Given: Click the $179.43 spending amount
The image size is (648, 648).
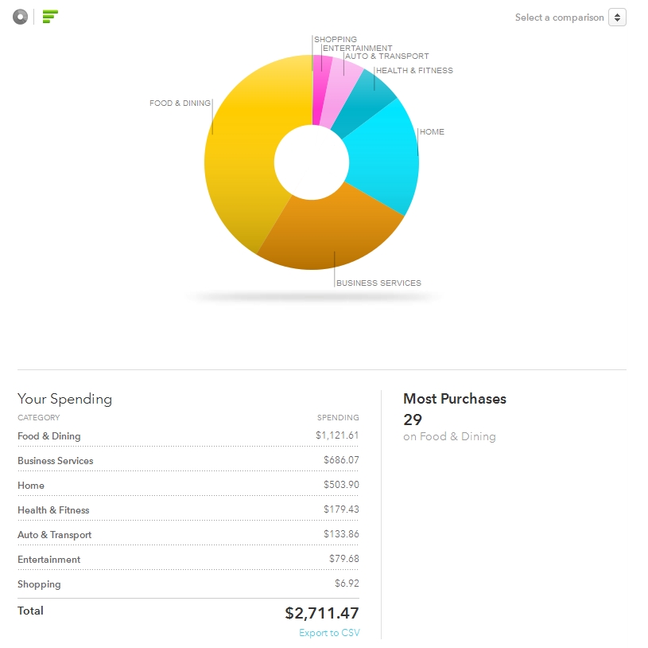Looking at the screenshot, I should (x=341, y=509).
